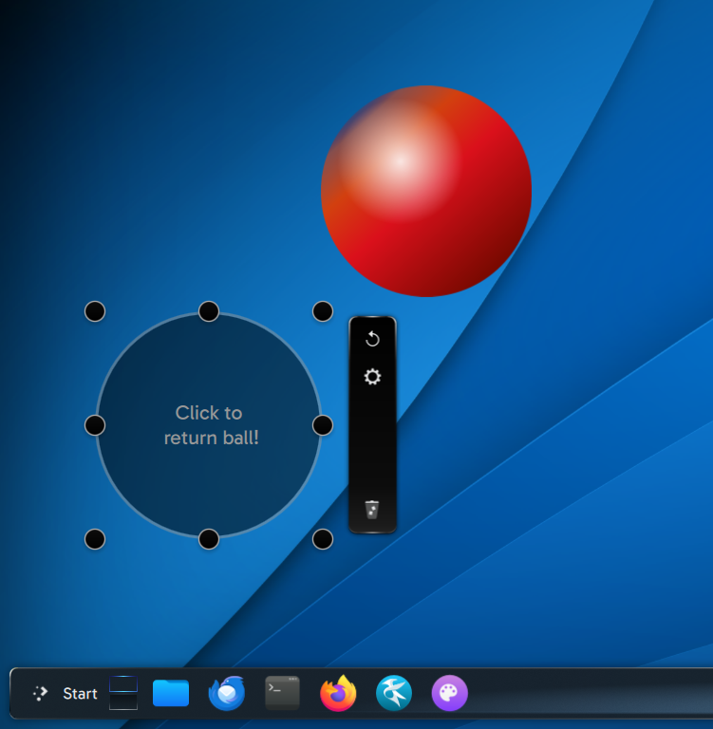The height and width of the screenshot is (729, 713).
Task: Click the "Click to return ball!" circle
Action: (209, 425)
